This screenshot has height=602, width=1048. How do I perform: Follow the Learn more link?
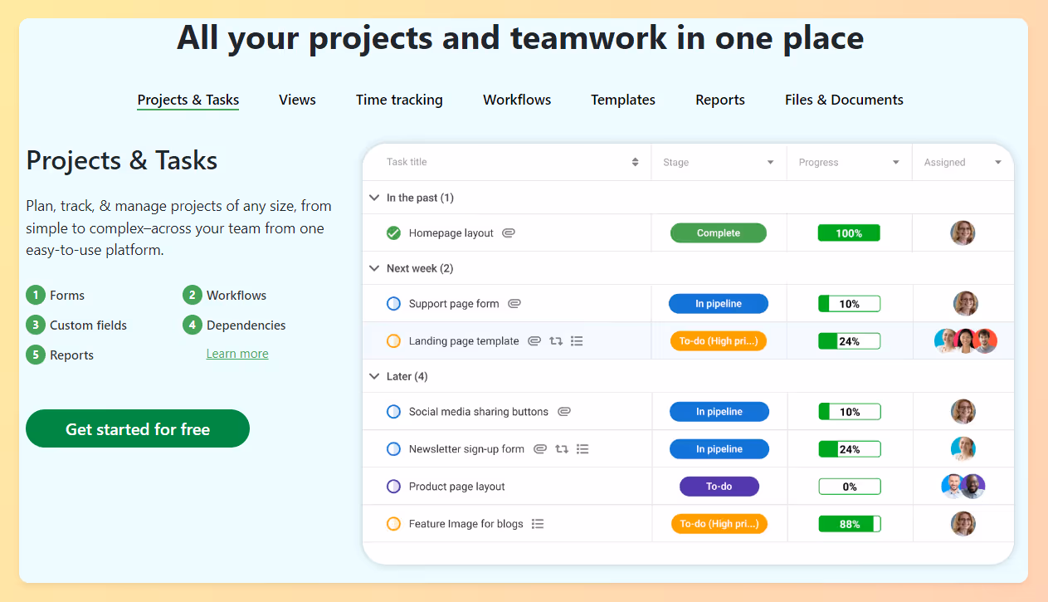click(x=237, y=354)
